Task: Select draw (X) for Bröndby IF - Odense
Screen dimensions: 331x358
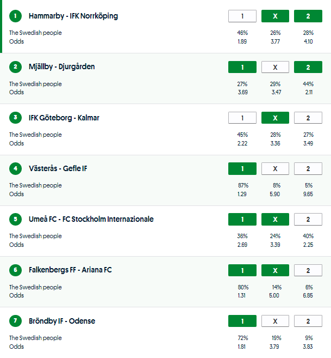Action: [x=275, y=321]
